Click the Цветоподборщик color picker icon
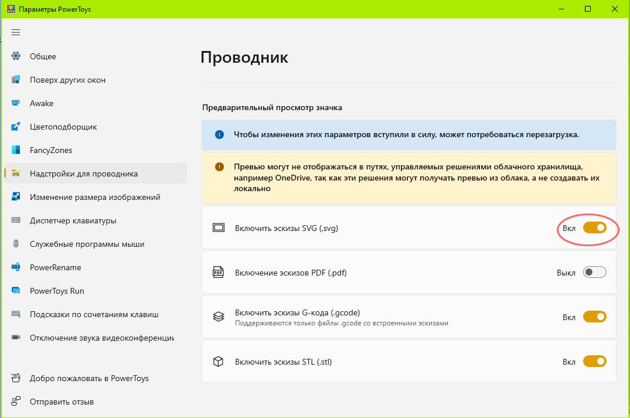Viewport: 630px width, 418px height. coord(16,127)
